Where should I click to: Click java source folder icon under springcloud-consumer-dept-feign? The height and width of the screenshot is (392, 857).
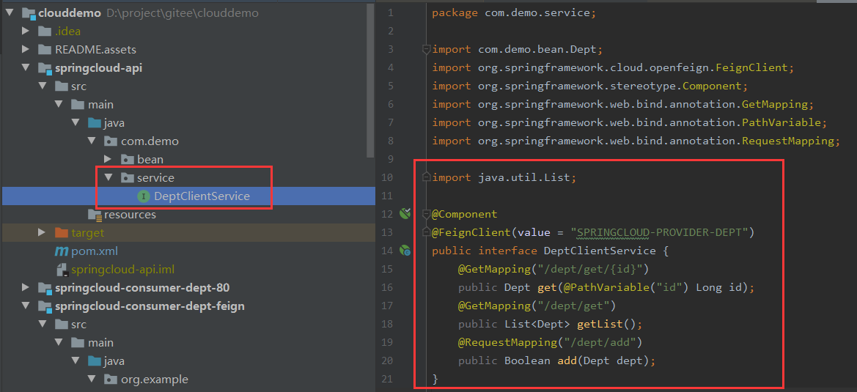[95, 361]
